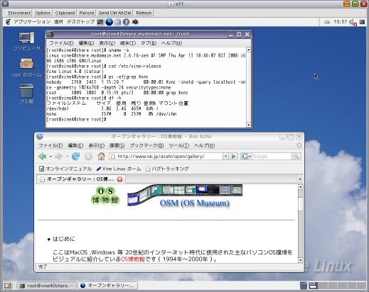Launch web browser globe icon in panel
The height and width of the screenshot is (292, 369).
click(109, 22)
